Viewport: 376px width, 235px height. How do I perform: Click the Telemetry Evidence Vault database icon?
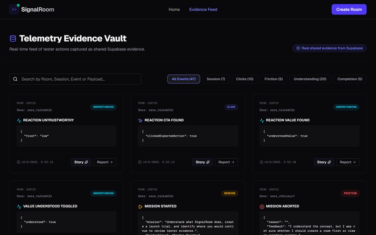(13, 38)
